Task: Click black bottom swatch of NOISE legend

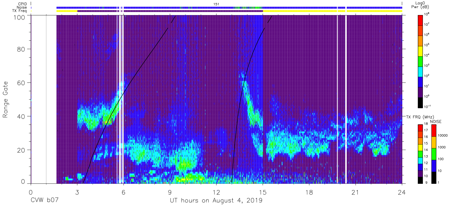Action: pos(434,178)
